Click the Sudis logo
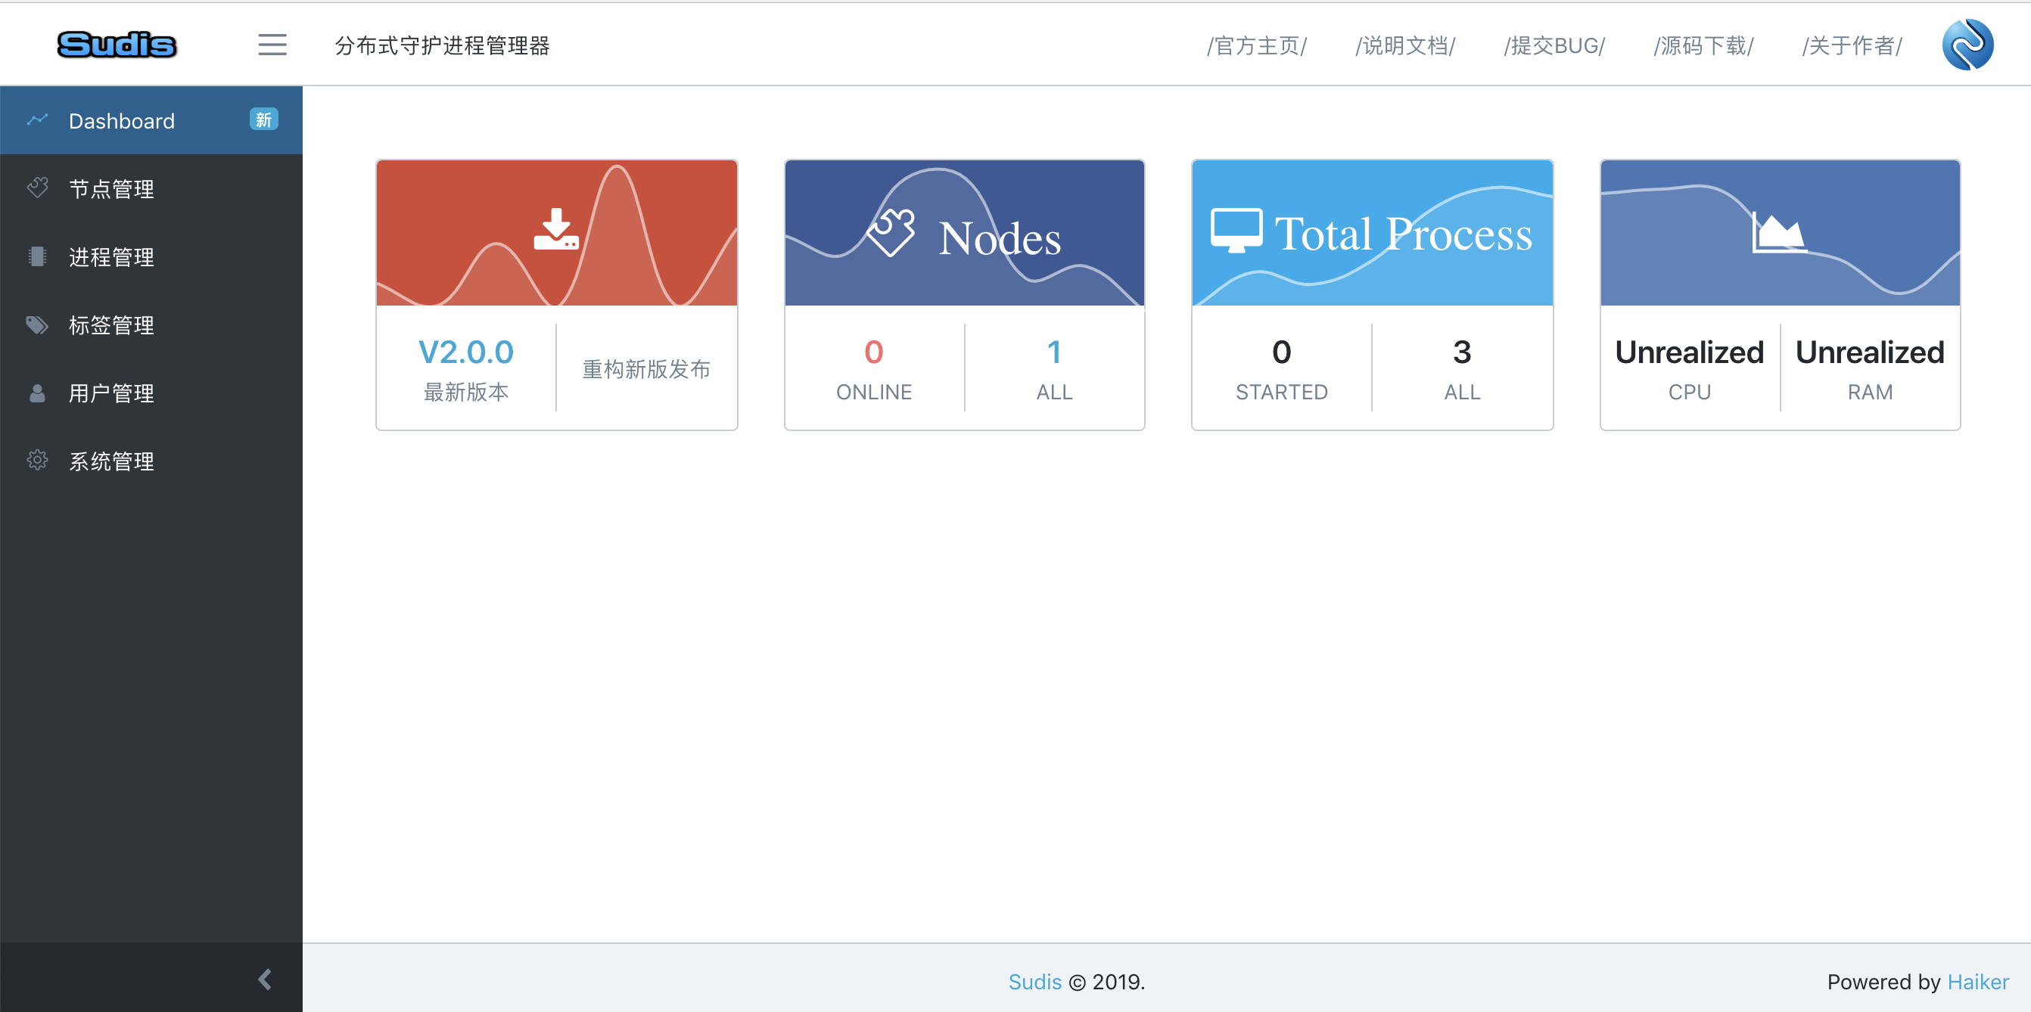2031x1012 pixels. coord(117,45)
